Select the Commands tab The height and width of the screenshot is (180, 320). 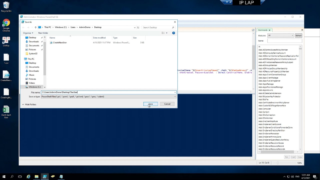[x=263, y=30]
